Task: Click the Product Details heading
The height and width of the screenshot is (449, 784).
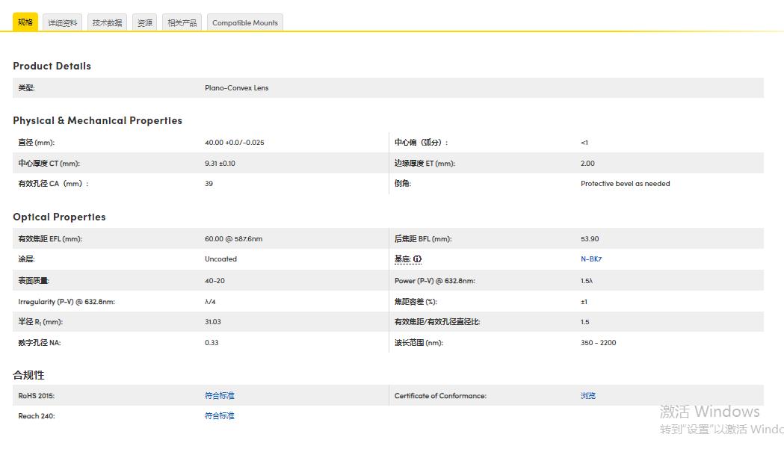Action: [x=52, y=66]
